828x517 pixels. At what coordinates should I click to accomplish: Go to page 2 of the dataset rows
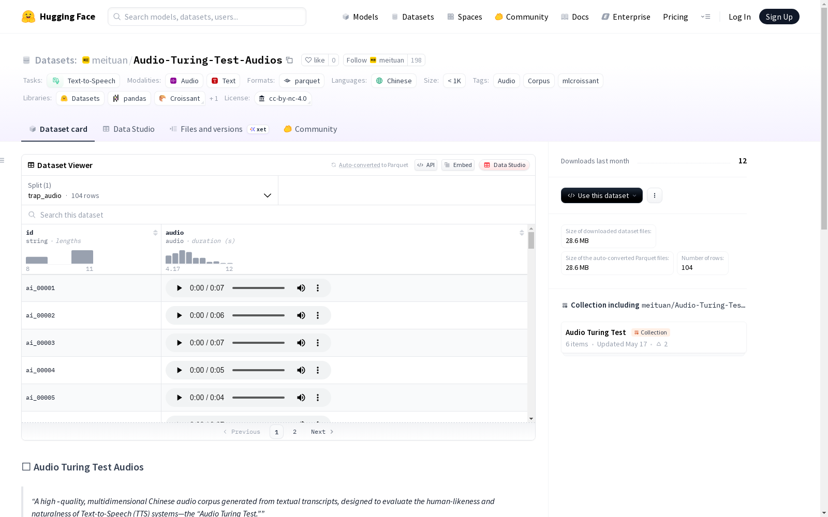pos(294,432)
